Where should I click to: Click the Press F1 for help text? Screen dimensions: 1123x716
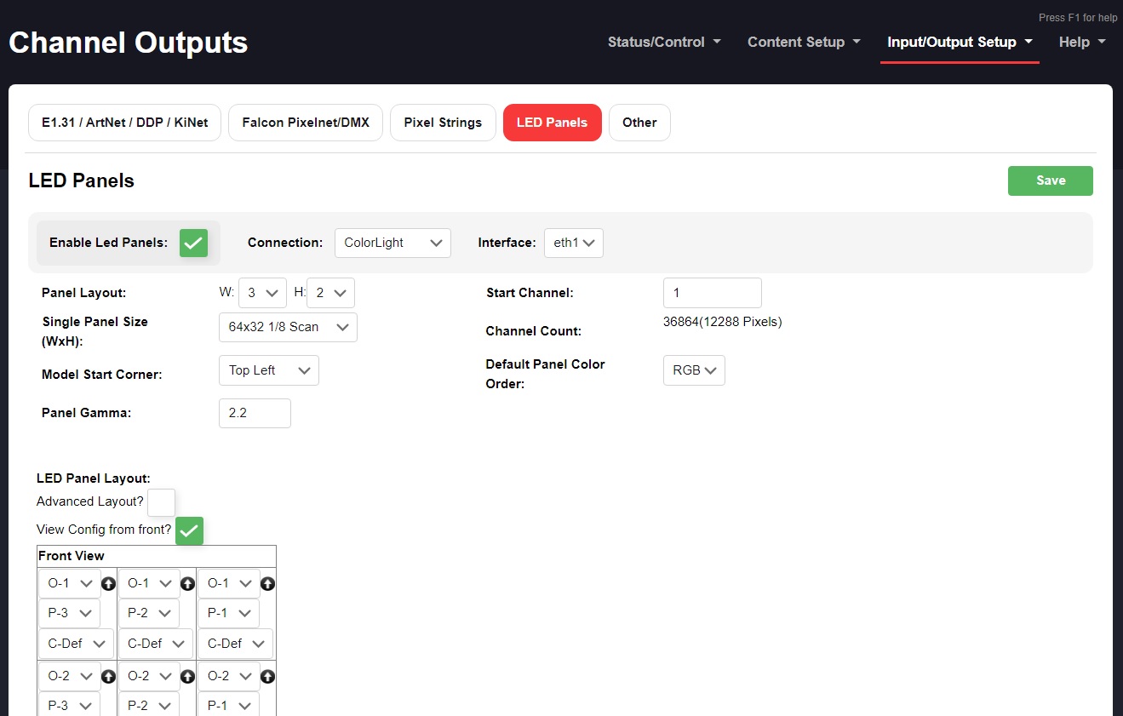click(1078, 18)
